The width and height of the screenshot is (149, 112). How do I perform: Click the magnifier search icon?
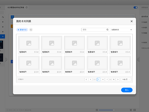coord(107,30)
